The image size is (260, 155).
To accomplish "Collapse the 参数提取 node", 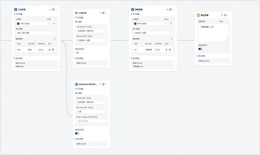I will [167, 9].
